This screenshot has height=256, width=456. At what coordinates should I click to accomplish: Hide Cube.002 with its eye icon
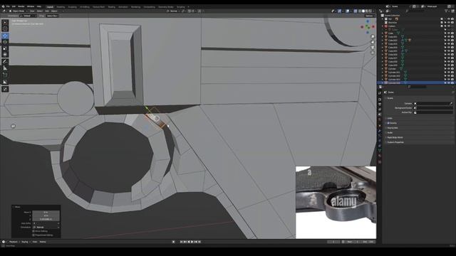coord(448,41)
